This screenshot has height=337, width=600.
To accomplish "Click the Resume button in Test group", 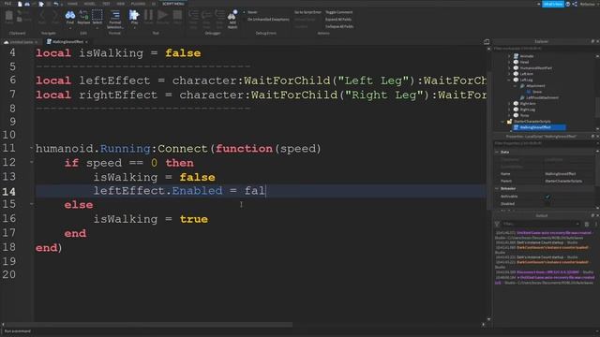I will 162,18.
